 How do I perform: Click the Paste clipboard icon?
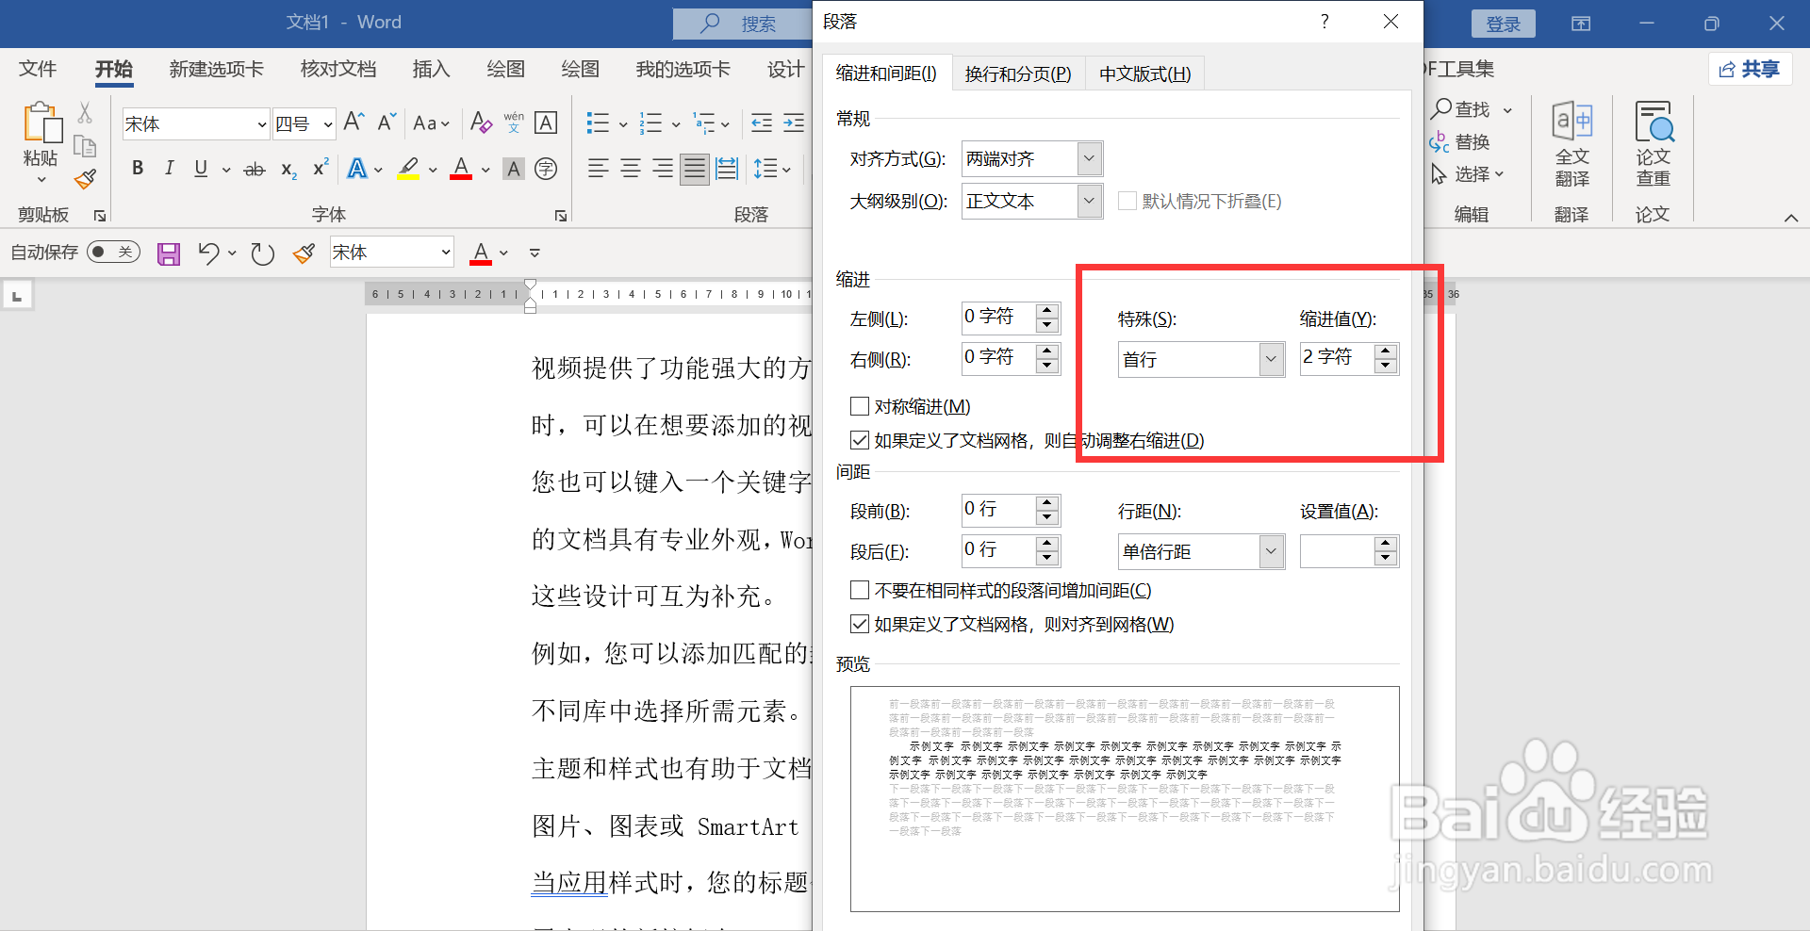tap(41, 122)
